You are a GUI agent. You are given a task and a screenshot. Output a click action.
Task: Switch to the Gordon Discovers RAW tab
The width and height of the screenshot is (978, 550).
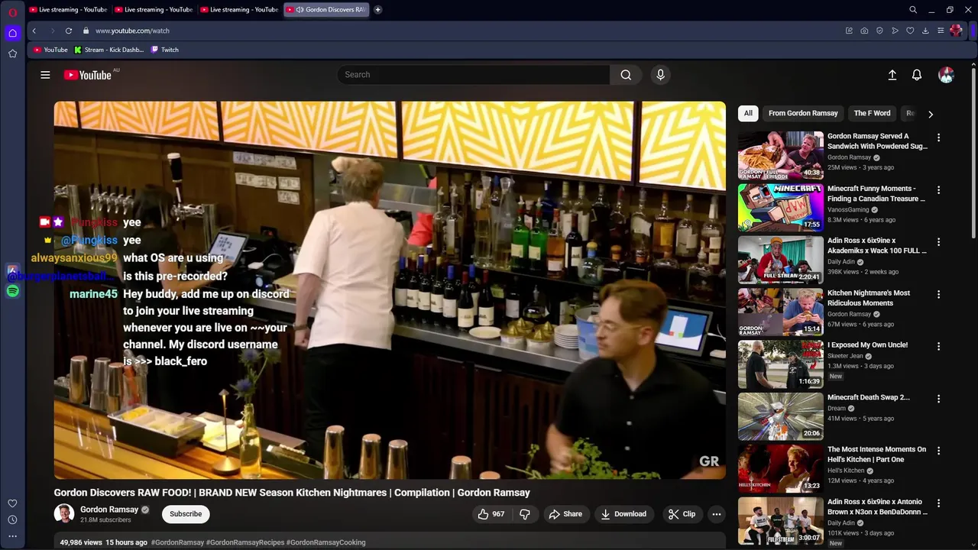point(327,10)
